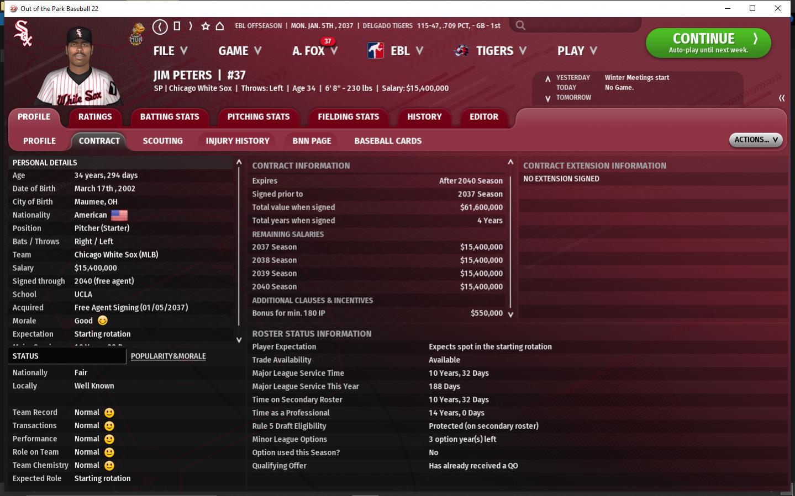Click the EBL league logo icon
The height and width of the screenshot is (496, 795).
(x=376, y=51)
